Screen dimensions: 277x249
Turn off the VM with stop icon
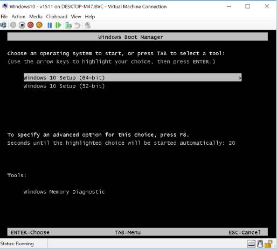(22, 25)
